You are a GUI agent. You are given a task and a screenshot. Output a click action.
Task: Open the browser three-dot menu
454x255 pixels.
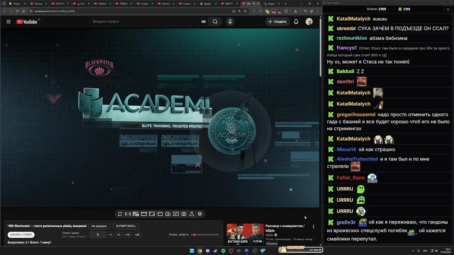318,11
